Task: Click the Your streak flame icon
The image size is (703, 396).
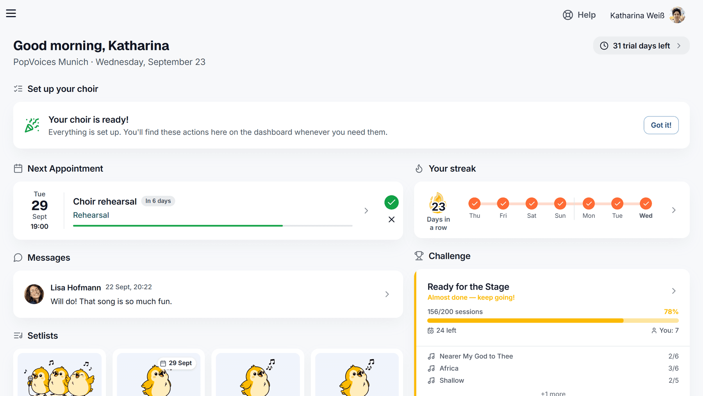Action: (419, 168)
